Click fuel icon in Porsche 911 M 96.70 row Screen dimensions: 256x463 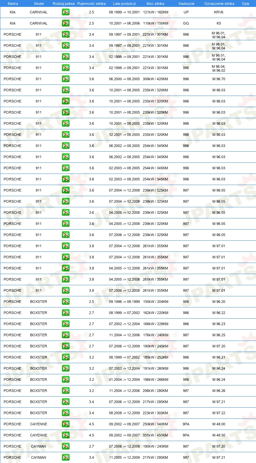[66, 79]
